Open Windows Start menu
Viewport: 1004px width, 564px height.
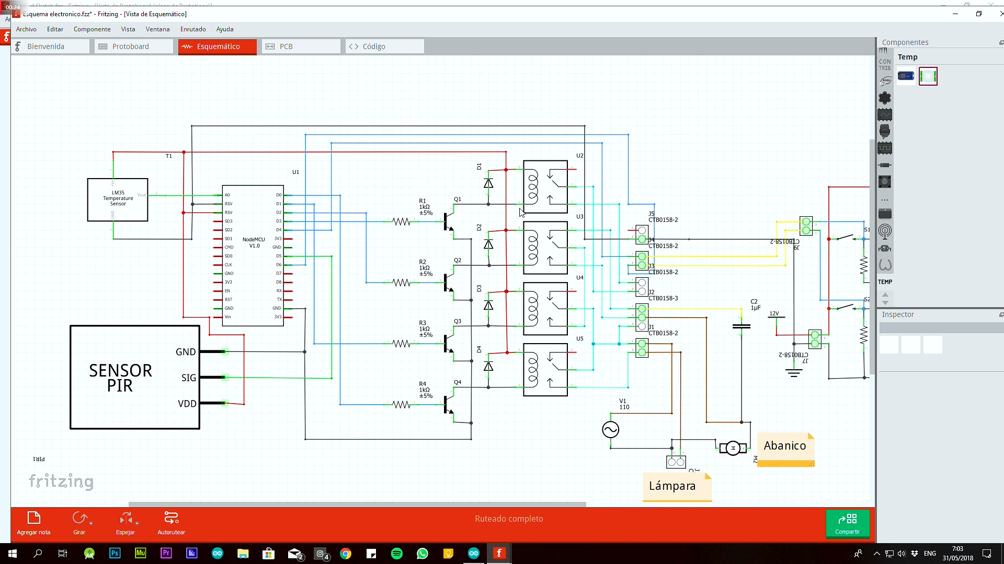tap(13, 554)
